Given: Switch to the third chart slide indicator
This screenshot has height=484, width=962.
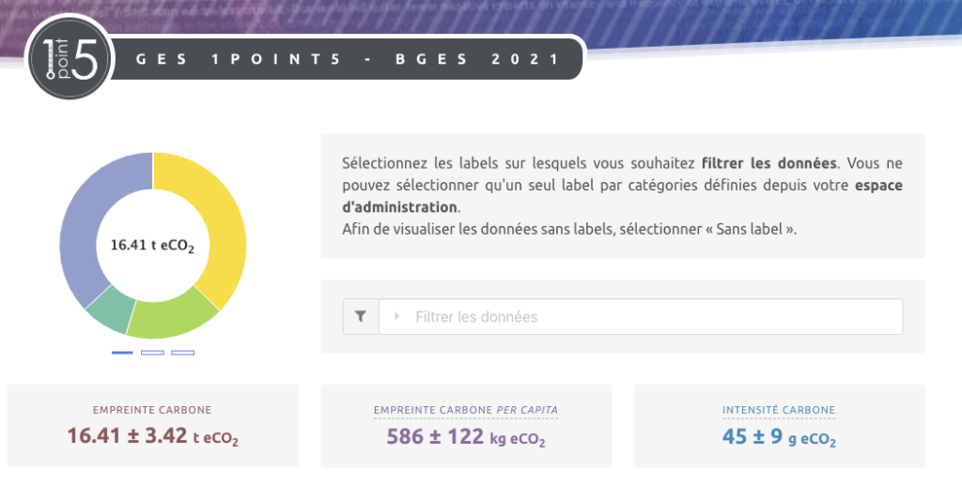Looking at the screenshot, I should 182,353.
